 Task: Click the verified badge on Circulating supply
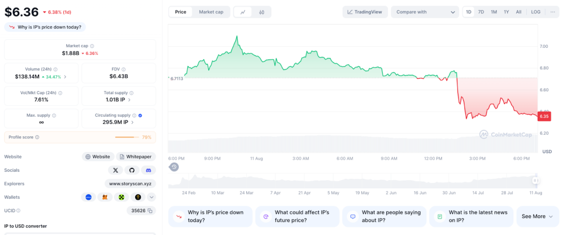(141, 116)
